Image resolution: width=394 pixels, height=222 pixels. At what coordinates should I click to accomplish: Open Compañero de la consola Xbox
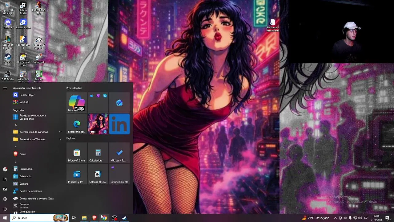tap(37, 199)
